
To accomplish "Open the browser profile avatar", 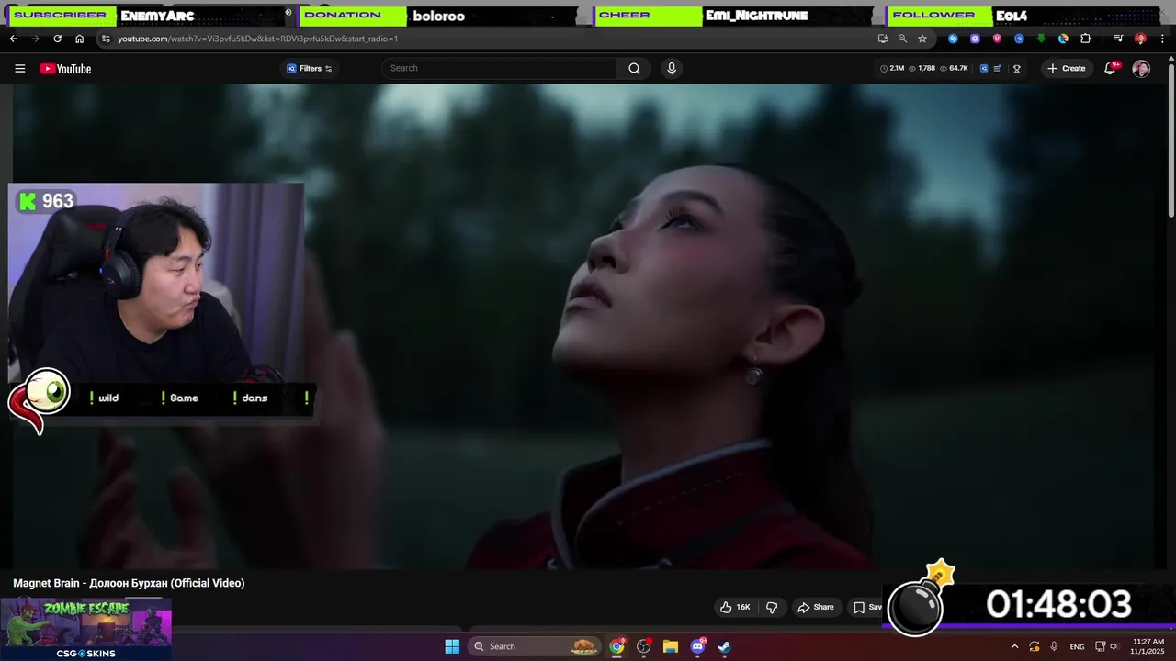I will (x=1140, y=39).
